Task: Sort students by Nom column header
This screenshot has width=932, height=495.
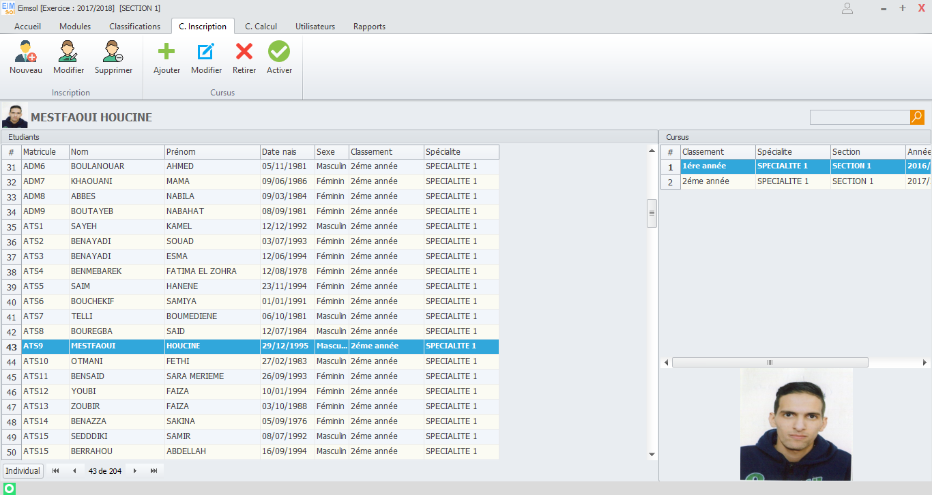Action: (116, 152)
